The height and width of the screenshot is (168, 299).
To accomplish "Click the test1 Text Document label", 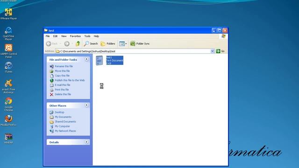I will 114,60.
